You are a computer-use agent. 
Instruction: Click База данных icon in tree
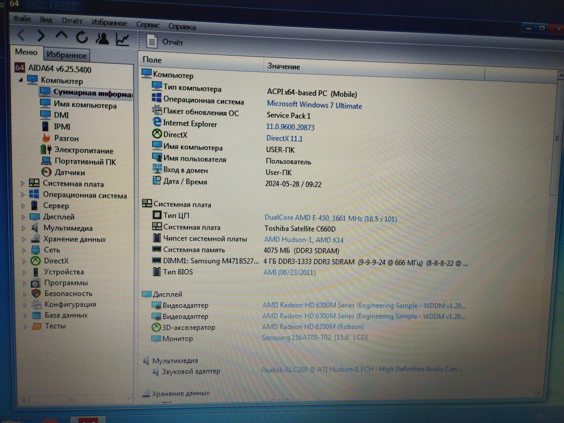click(x=36, y=315)
